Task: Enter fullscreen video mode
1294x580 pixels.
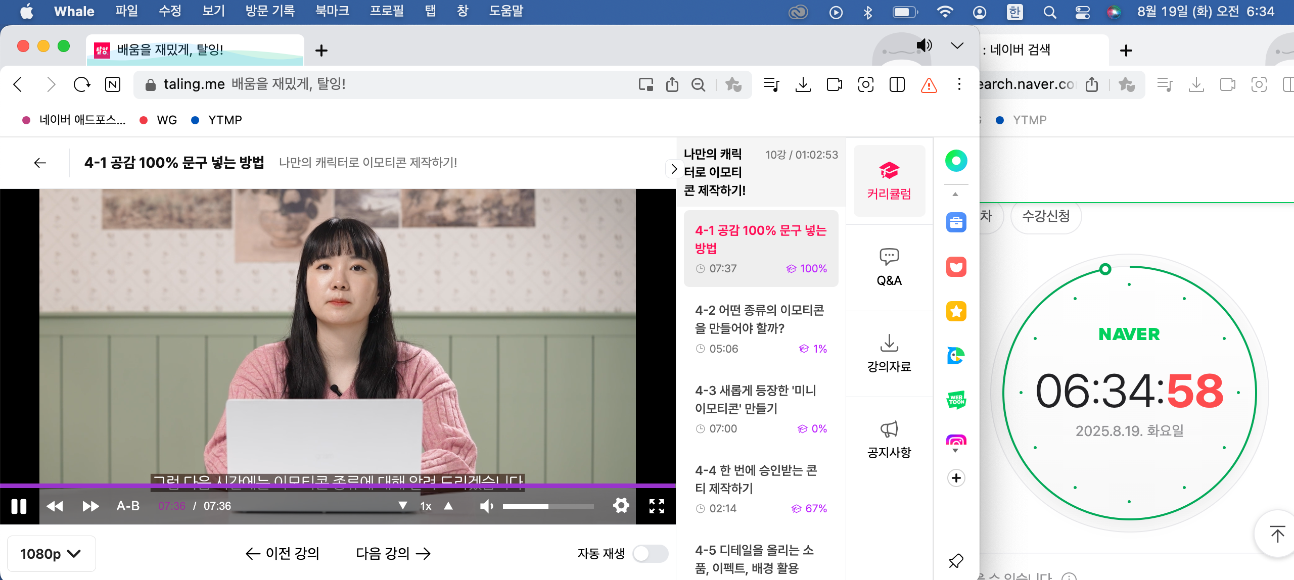Action: [x=657, y=506]
